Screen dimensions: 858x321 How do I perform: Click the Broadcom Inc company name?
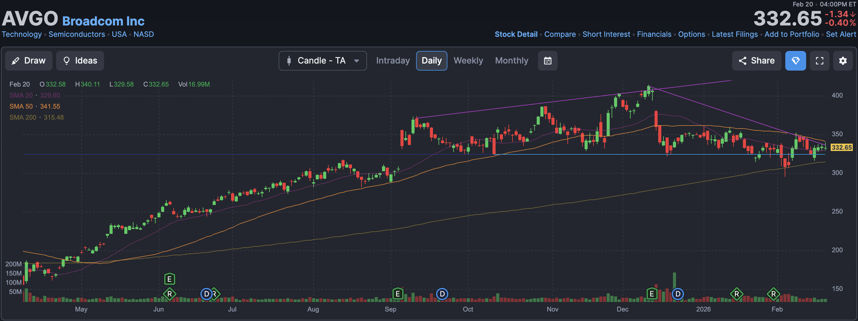pyautogui.click(x=103, y=21)
